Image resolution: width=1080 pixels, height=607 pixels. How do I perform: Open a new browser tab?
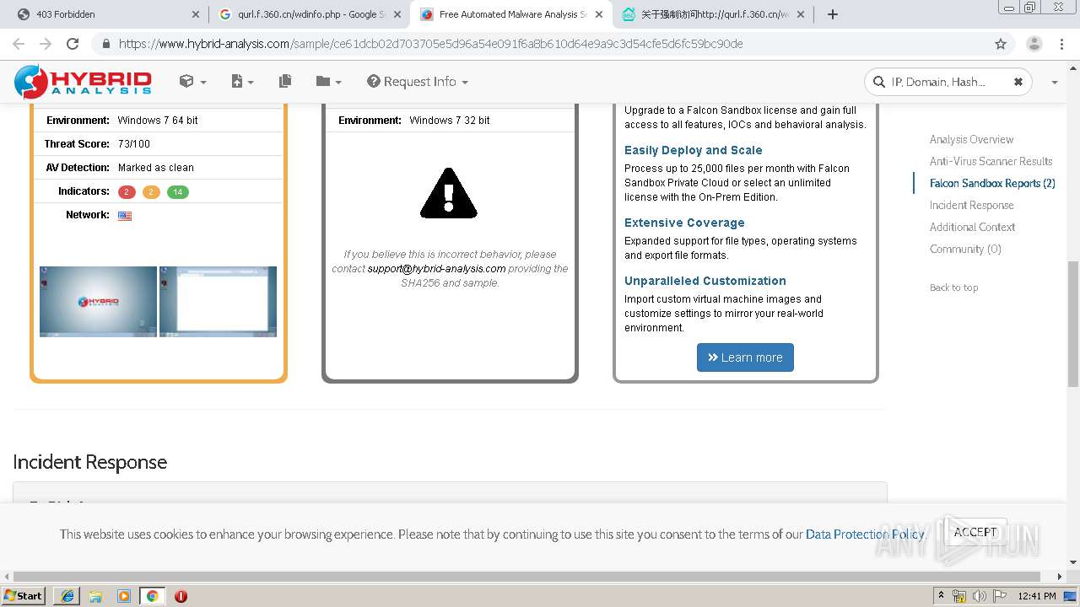(x=833, y=14)
